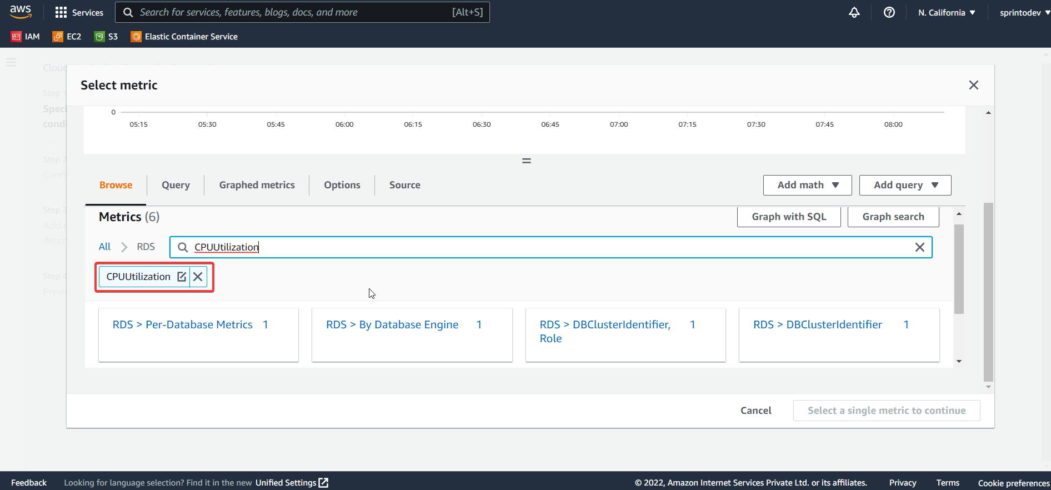Remove the CPUUtilization filter tag
The image size is (1051, 490).
coord(198,277)
